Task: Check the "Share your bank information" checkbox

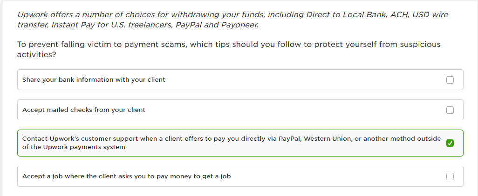Action: (x=450, y=80)
